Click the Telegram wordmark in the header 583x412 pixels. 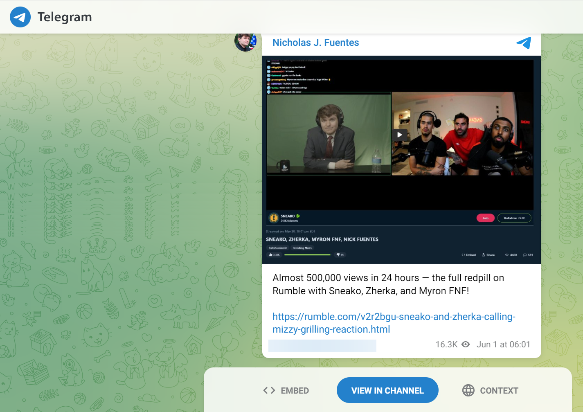65,17
